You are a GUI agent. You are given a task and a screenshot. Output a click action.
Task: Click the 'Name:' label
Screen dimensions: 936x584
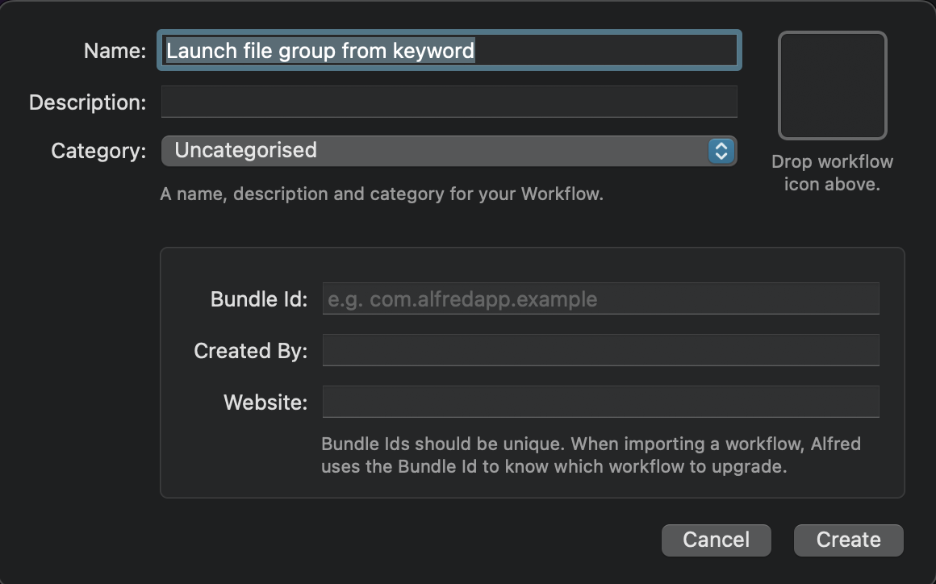(115, 51)
